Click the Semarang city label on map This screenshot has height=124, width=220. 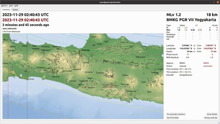tap(85, 50)
